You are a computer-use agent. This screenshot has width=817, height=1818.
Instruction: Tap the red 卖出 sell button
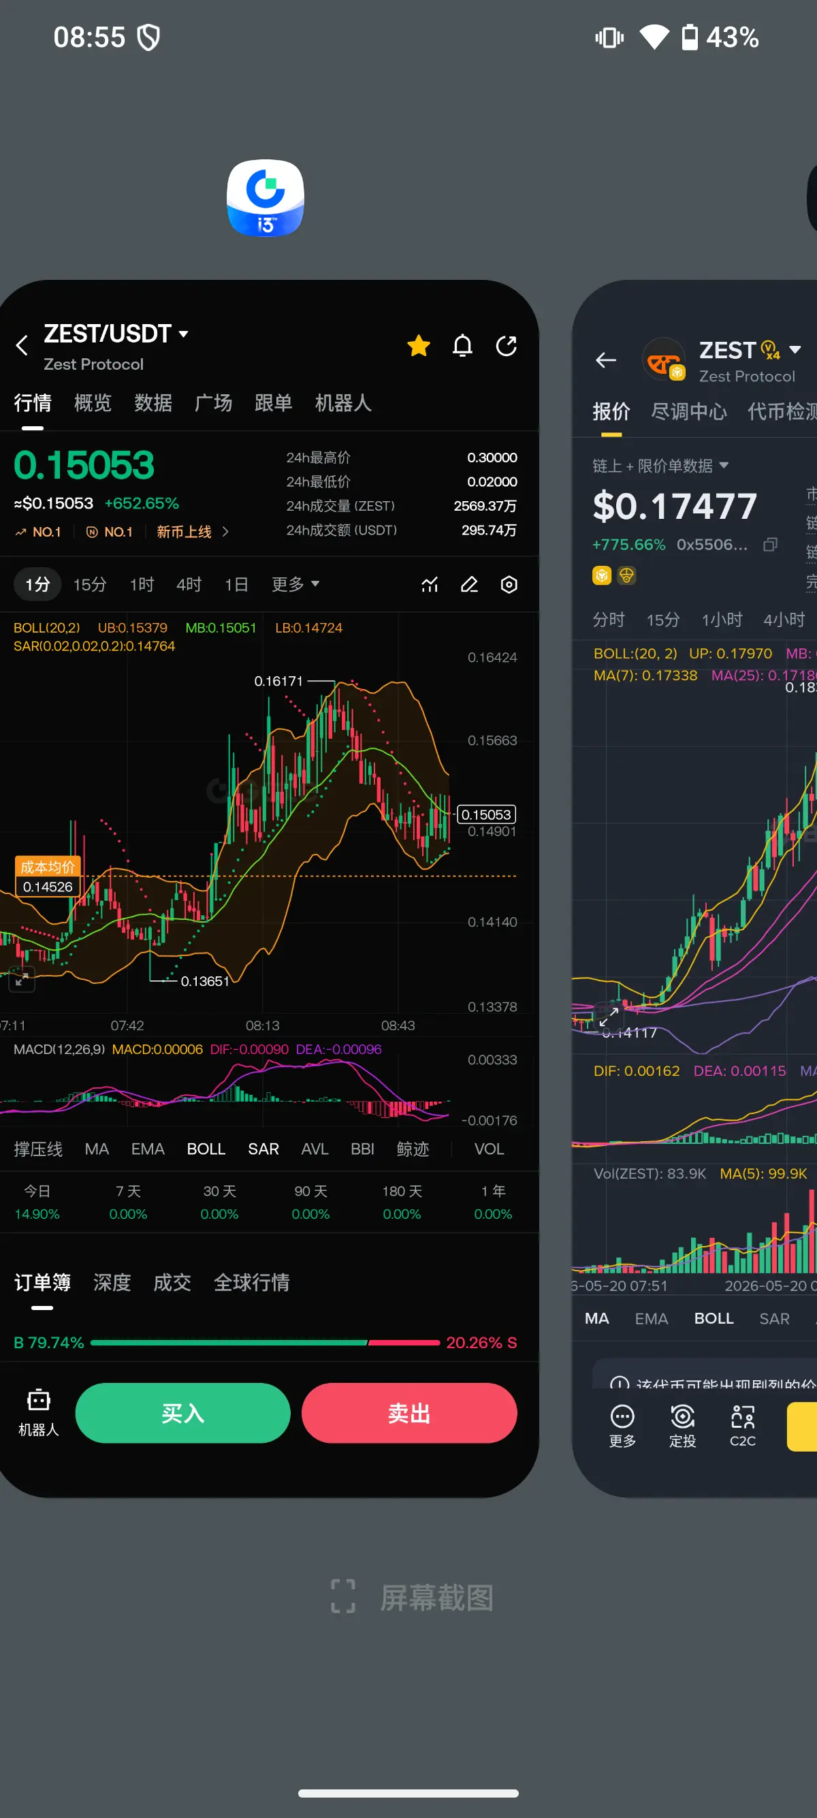click(x=409, y=1413)
